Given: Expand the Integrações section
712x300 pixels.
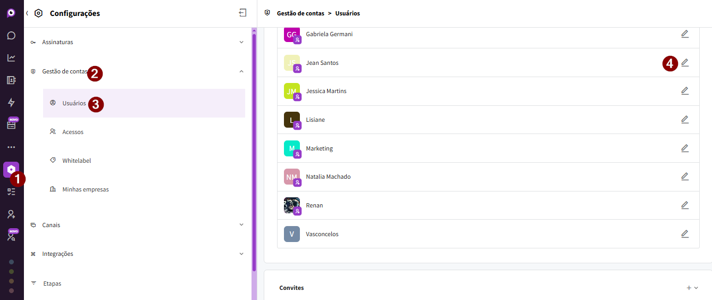Looking at the screenshot, I should [x=241, y=254].
